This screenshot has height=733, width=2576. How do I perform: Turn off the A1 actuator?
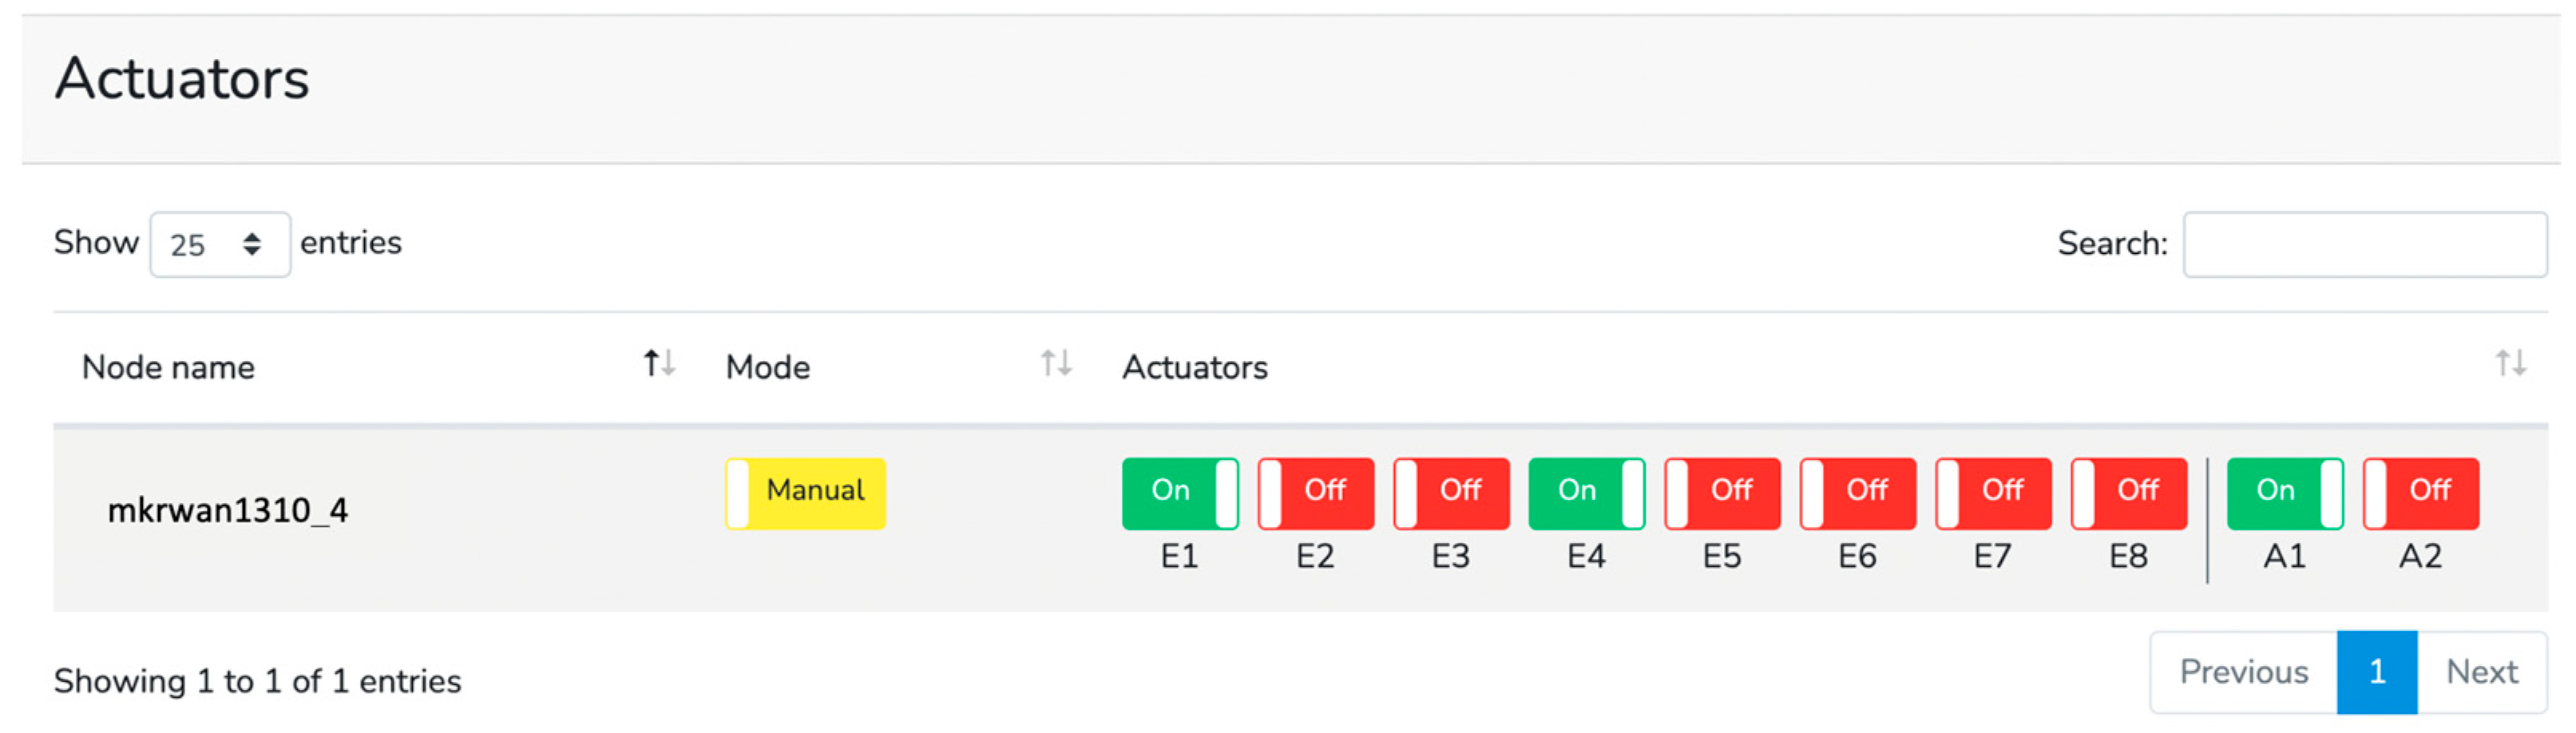[x=2284, y=493]
